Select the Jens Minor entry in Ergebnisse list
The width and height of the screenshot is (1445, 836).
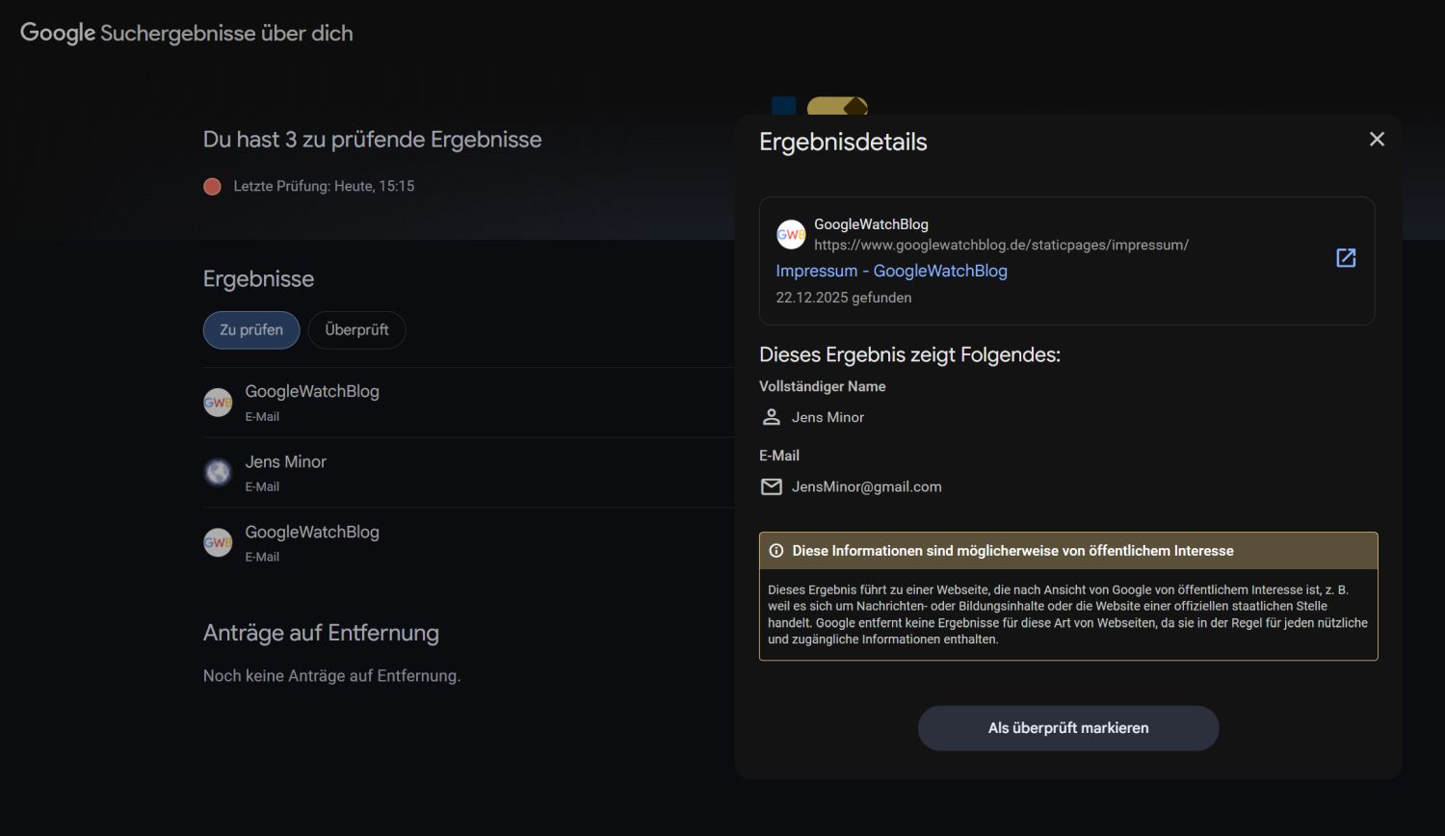[286, 462]
